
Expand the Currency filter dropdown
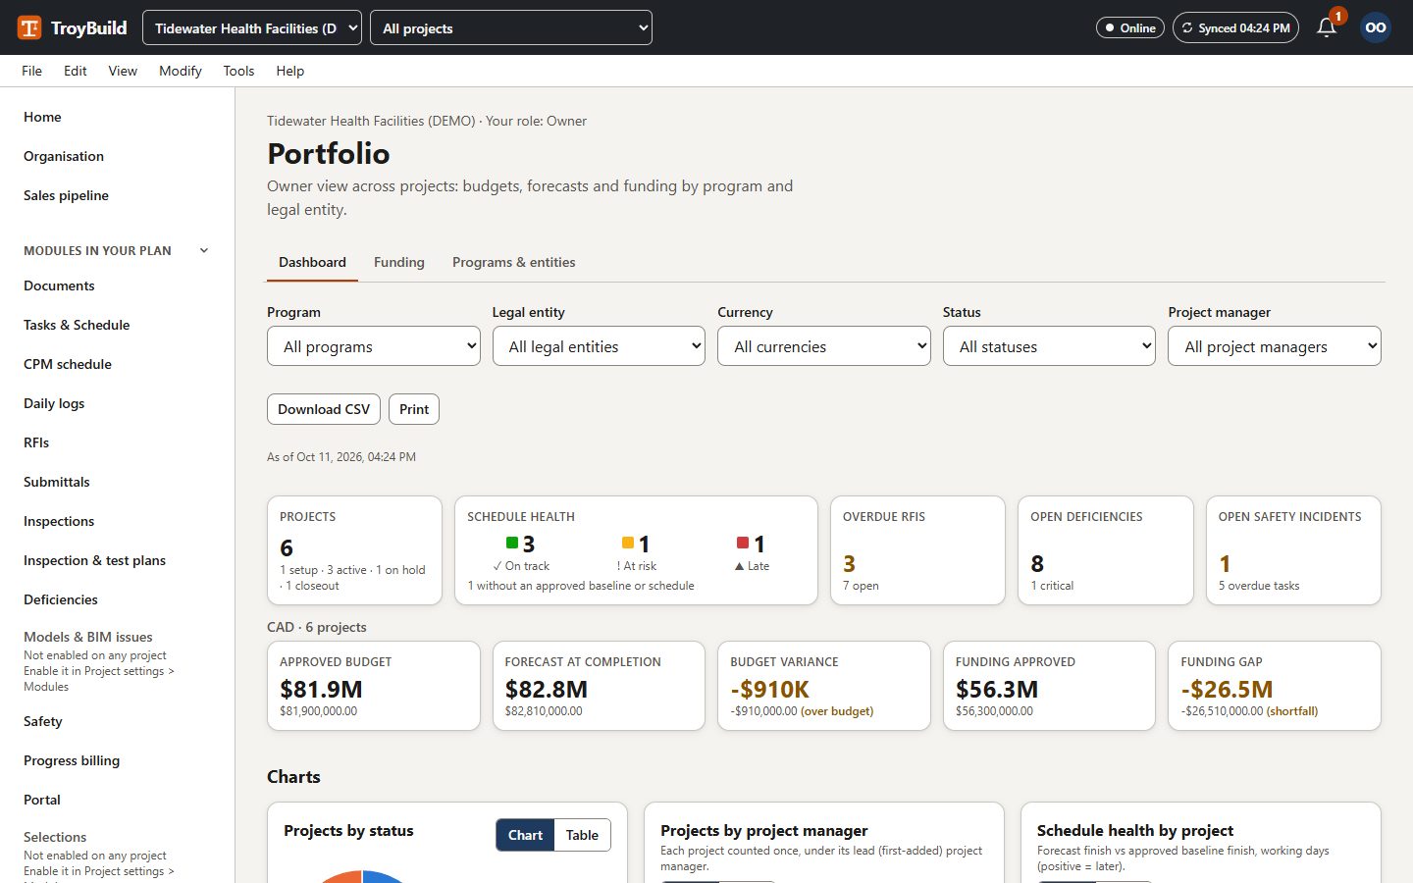point(824,346)
